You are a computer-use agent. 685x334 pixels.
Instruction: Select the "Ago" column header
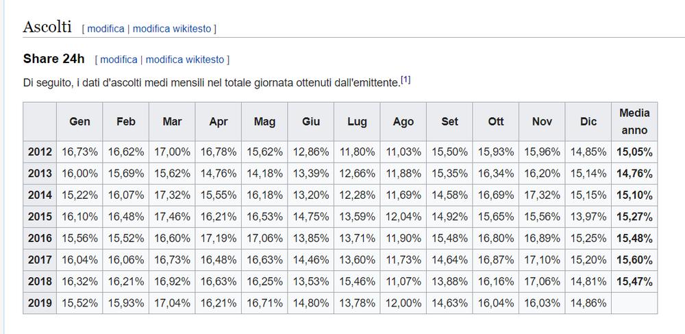(403, 121)
